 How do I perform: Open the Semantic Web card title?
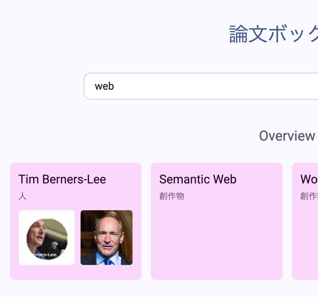point(198,179)
